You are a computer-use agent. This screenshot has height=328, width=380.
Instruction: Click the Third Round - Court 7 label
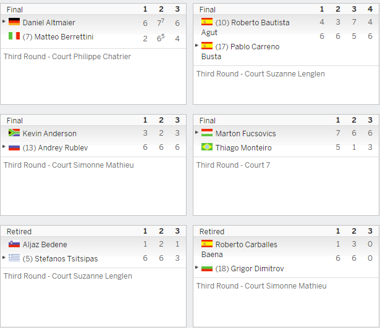233,165
